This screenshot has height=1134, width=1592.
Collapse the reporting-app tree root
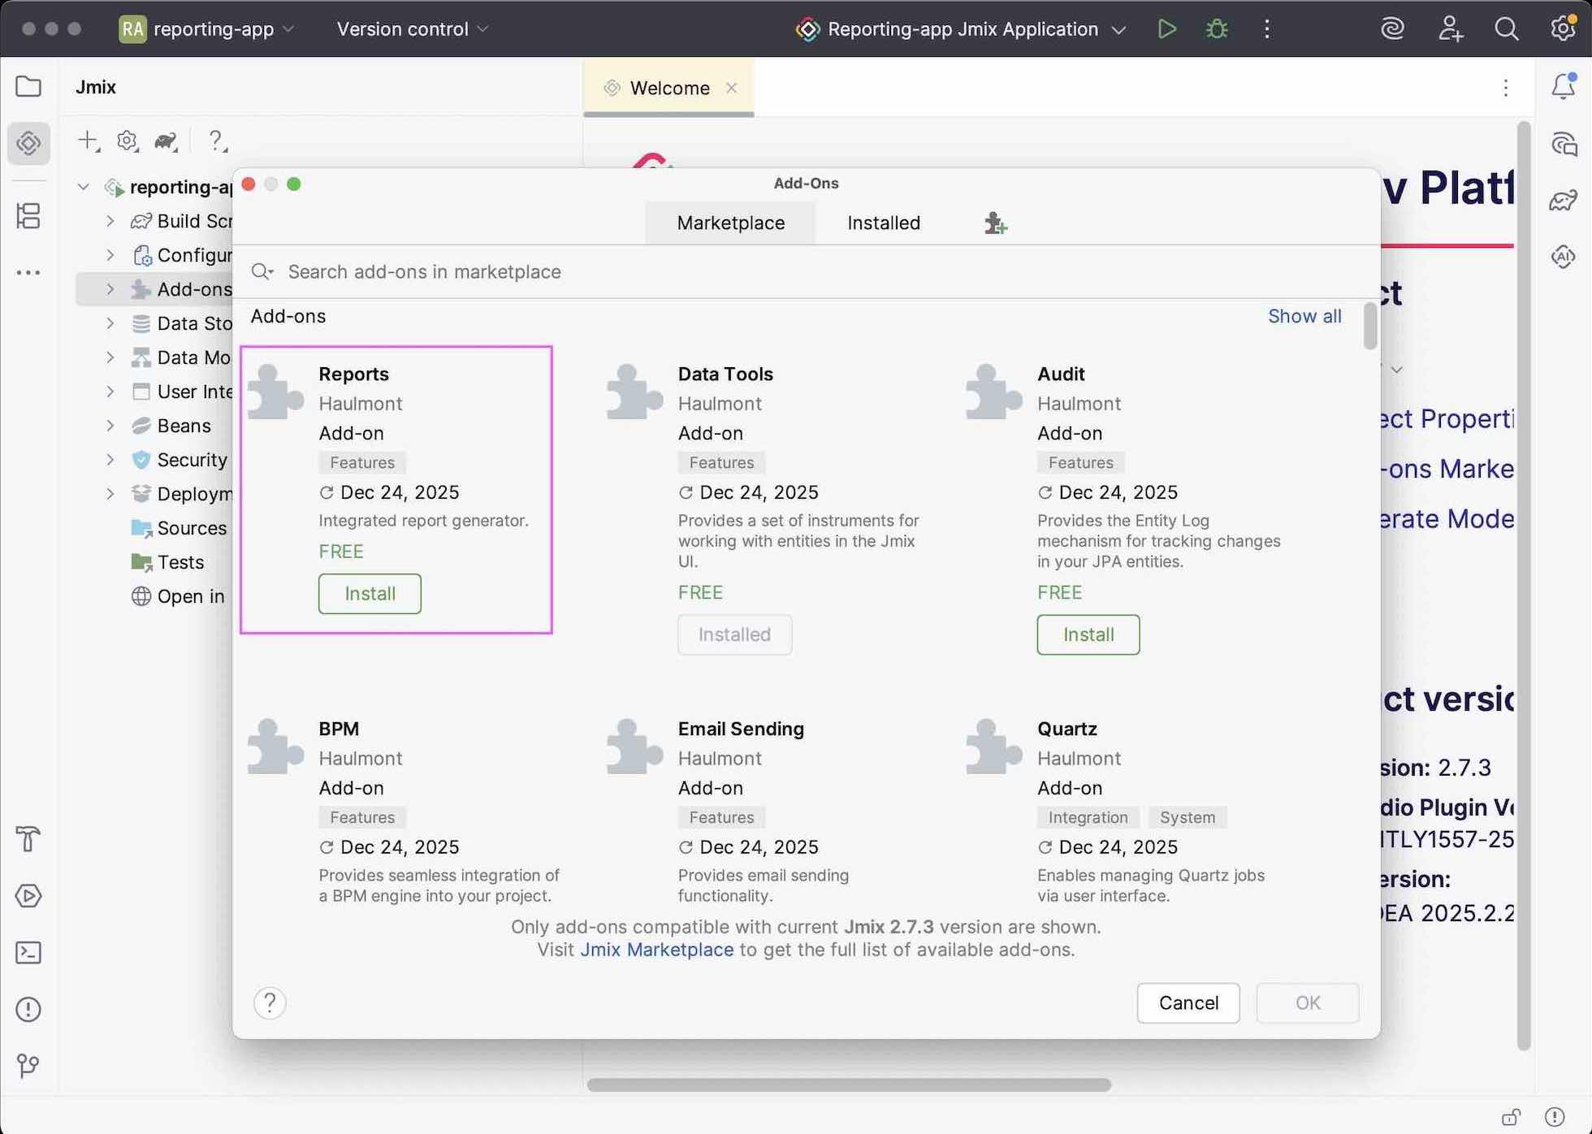tap(83, 187)
